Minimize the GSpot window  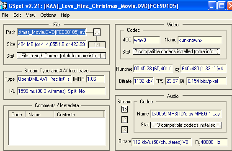coord(212,6)
